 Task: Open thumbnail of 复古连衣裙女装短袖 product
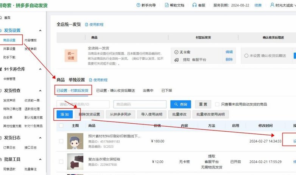pos(75,162)
